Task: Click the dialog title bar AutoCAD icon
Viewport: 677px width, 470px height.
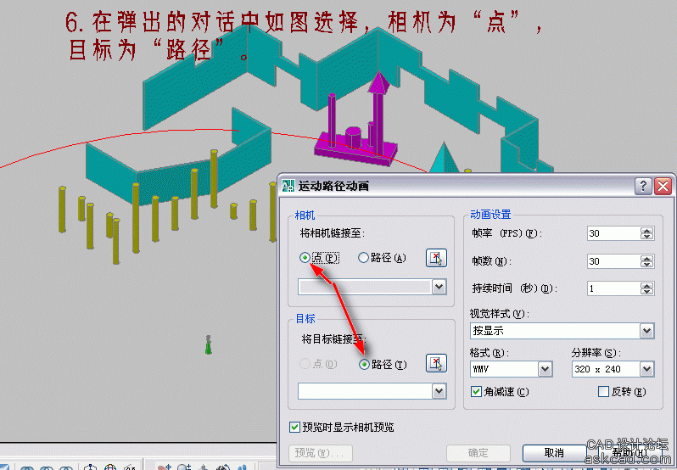Action: coord(288,186)
